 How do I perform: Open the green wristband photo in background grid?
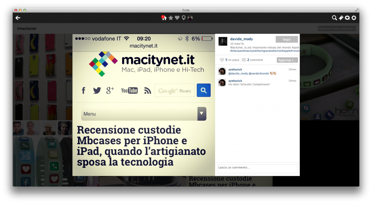(x=329, y=77)
